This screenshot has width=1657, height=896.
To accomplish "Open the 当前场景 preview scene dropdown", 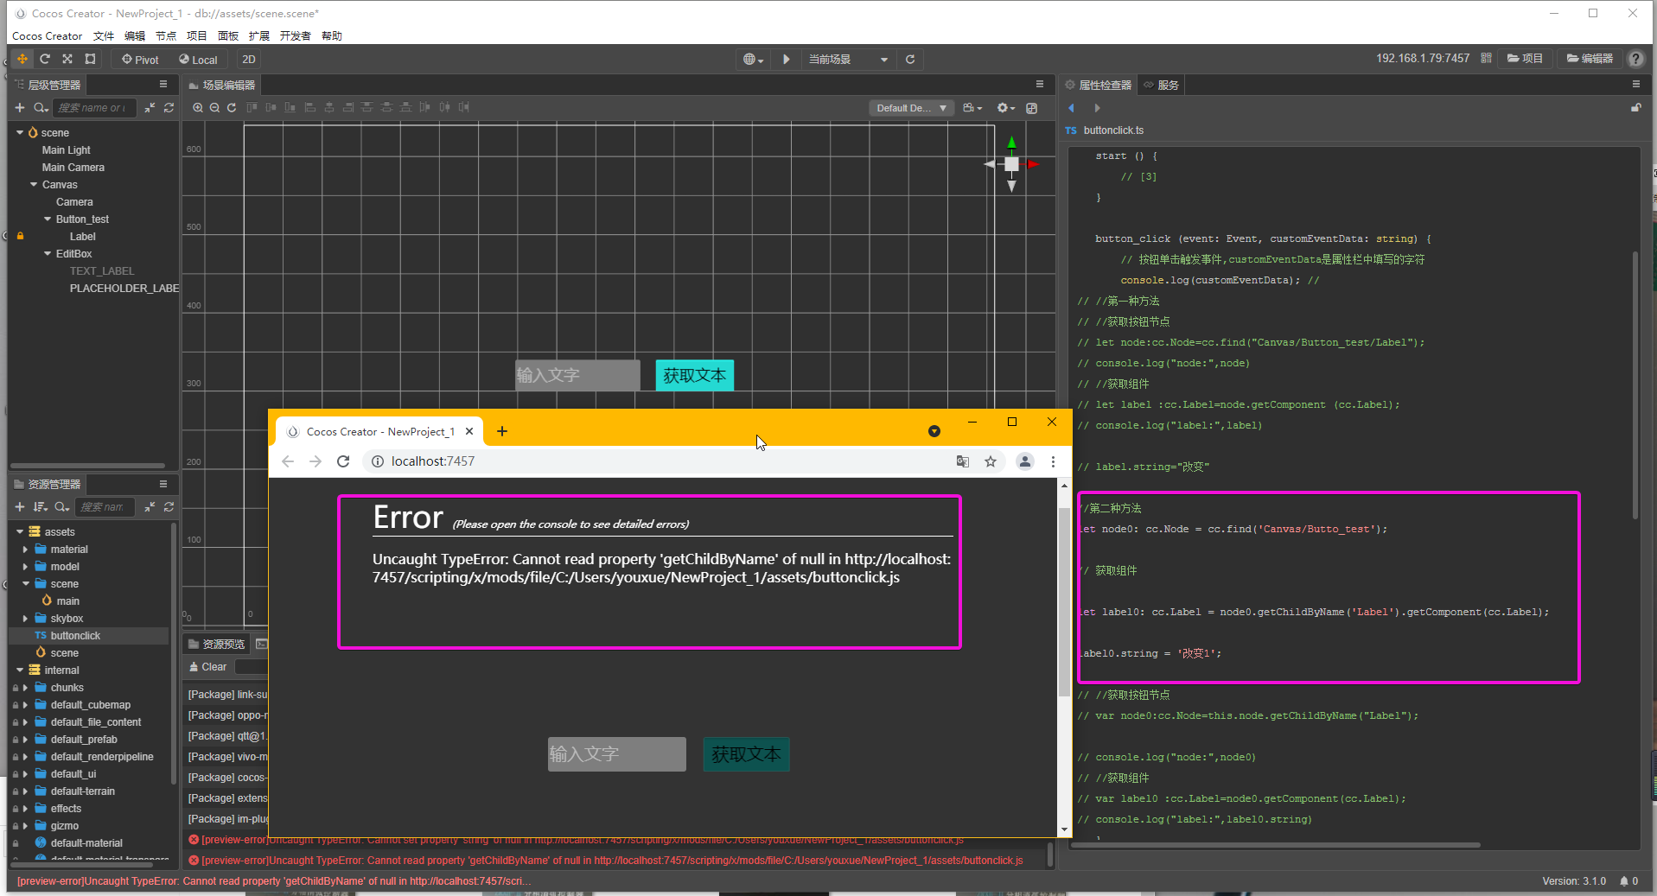I will (848, 60).
